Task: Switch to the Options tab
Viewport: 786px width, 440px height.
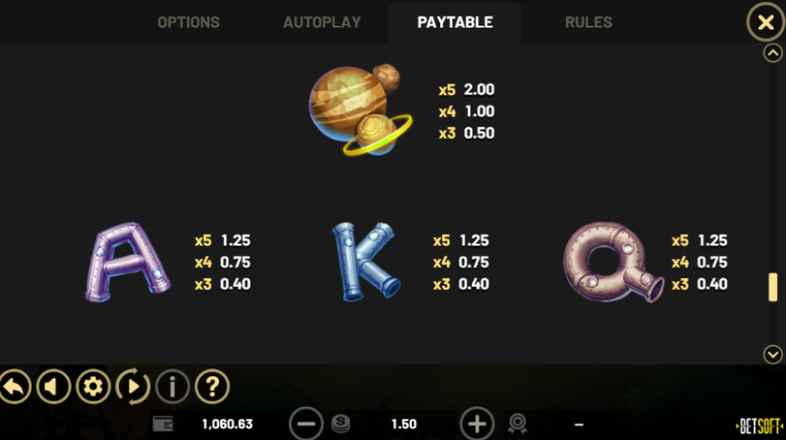Action: 189,22
